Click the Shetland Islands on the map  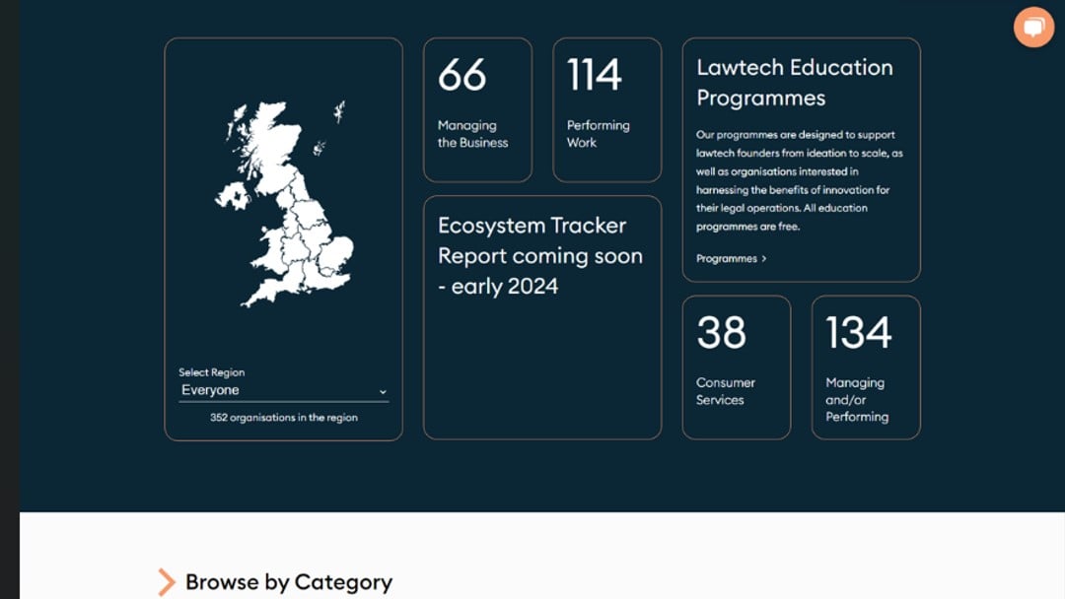(x=339, y=110)
